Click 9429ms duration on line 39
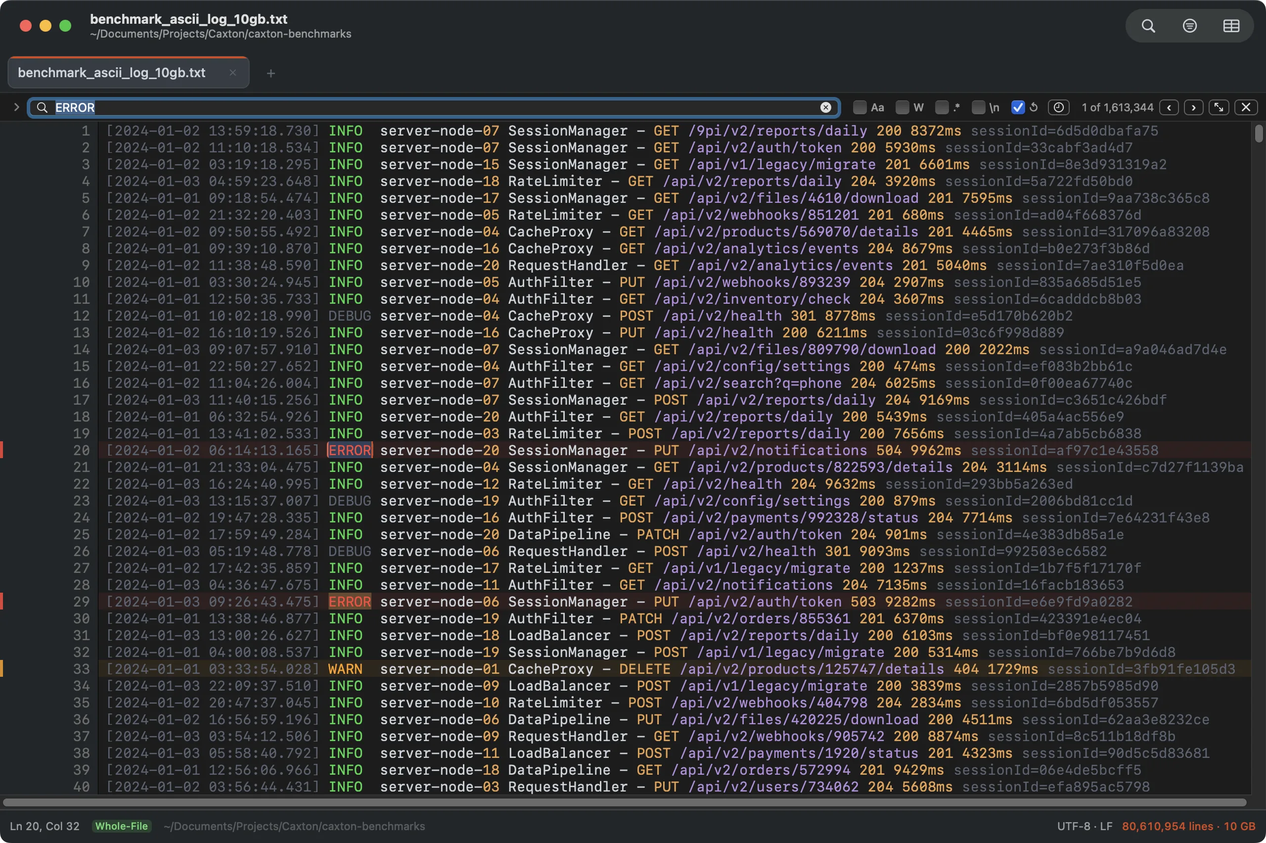1266x843 pixels. pos(919,770)
